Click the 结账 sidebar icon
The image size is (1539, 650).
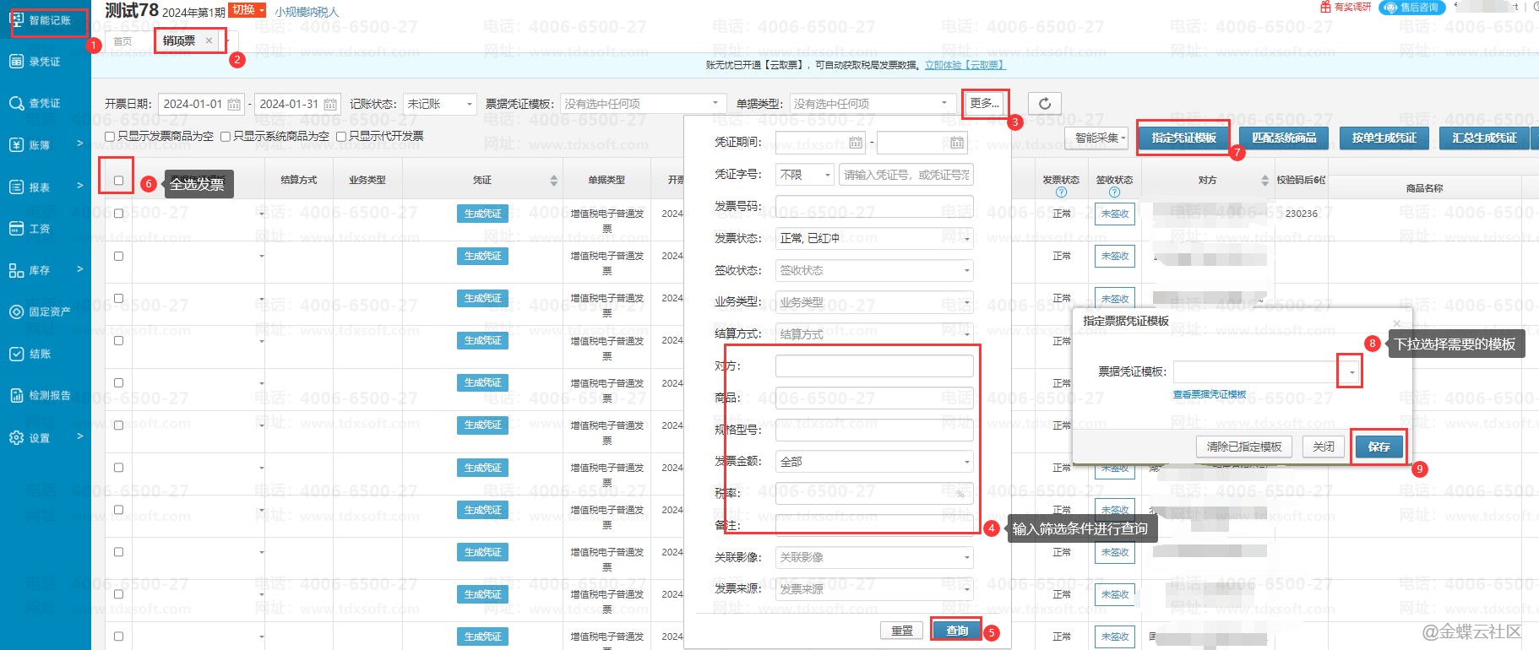point(17,354)
